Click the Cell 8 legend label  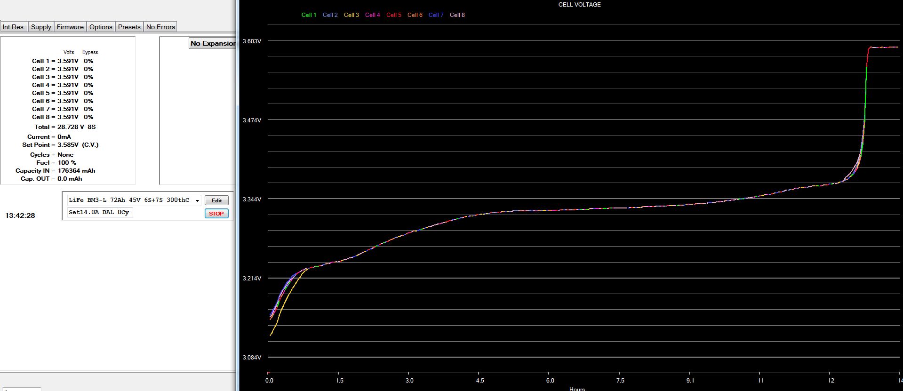(457, 15)
